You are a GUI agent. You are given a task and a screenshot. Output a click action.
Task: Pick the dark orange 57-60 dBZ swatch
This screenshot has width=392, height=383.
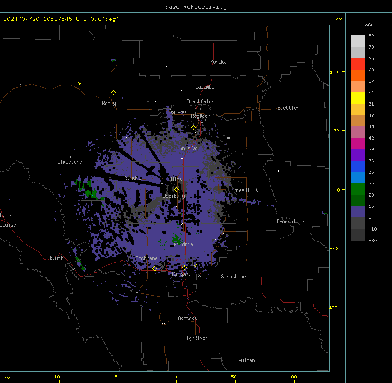pyautogui.click(x=357, y=75)
